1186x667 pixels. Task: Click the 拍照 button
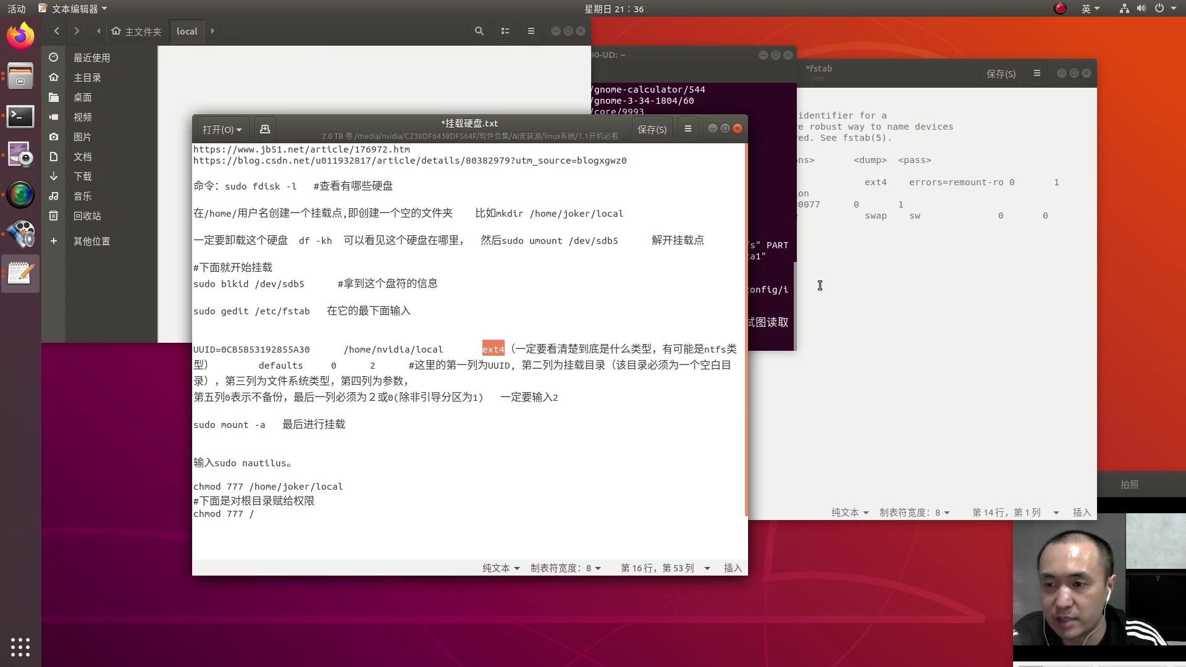1129,485
